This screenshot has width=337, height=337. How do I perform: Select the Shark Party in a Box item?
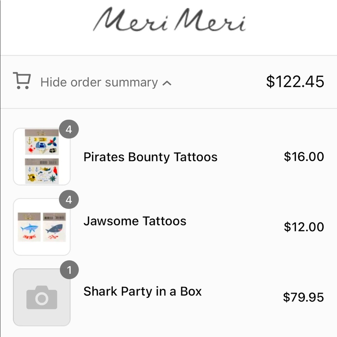(142, 291)
